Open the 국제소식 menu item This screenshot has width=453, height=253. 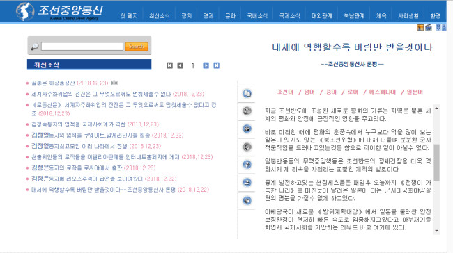pos(289,16)
